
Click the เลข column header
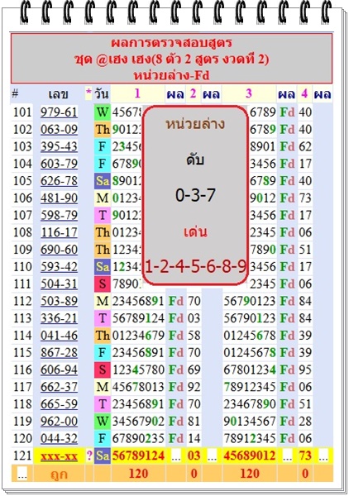point(58,94)
